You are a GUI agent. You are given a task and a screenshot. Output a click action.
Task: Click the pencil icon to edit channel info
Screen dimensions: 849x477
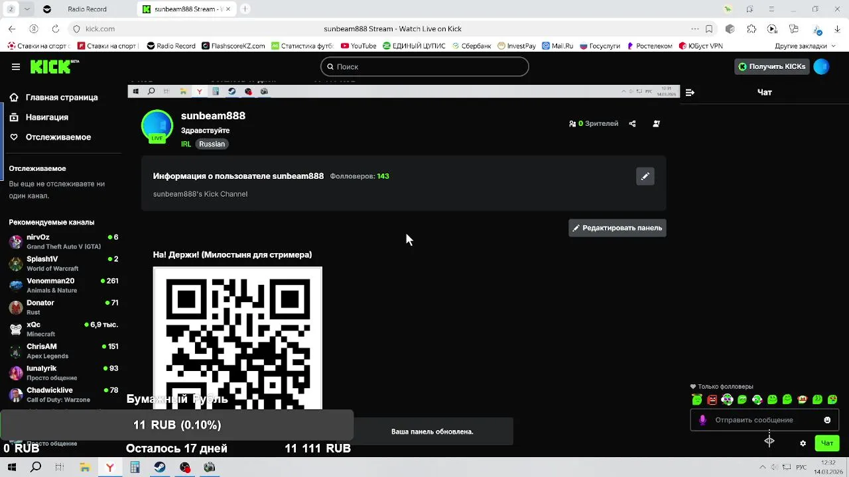645,176
